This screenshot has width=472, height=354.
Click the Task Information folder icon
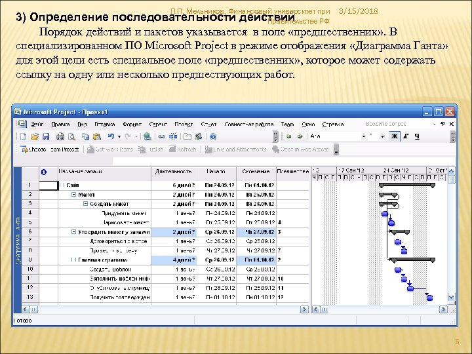pyautogui.click(x=187, y=136)
